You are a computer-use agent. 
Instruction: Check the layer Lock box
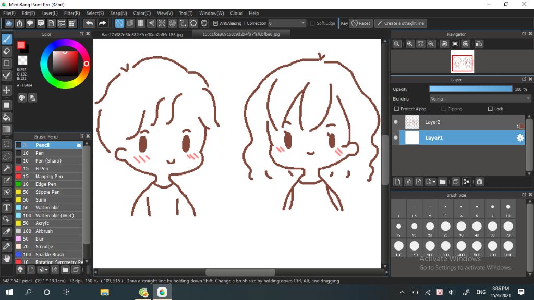click(x=490, y=109)
